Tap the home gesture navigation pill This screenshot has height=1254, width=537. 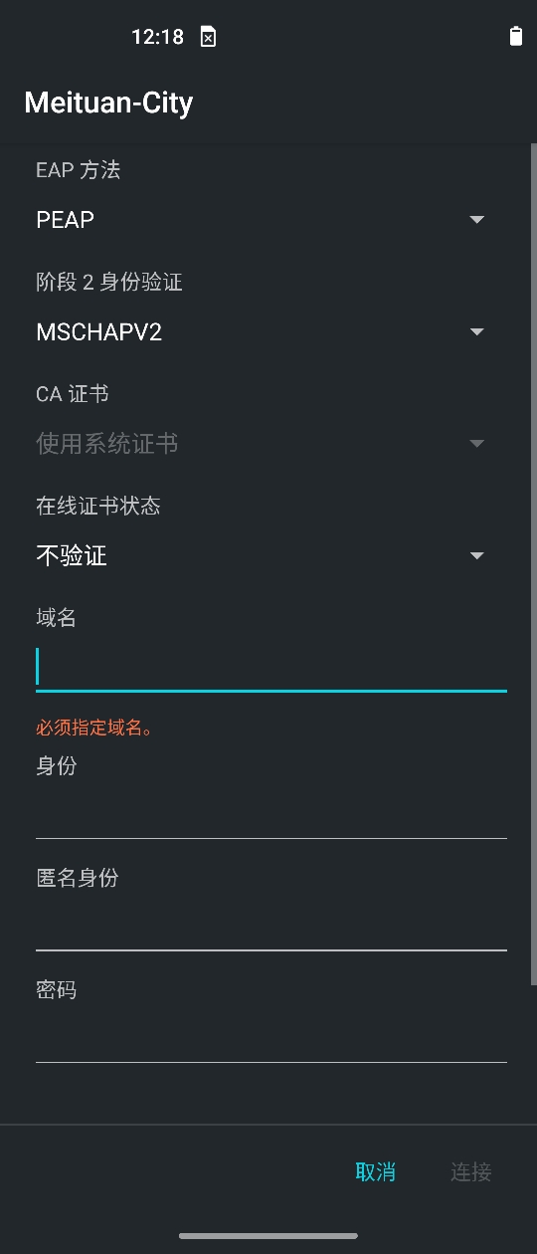point(268,1235)
